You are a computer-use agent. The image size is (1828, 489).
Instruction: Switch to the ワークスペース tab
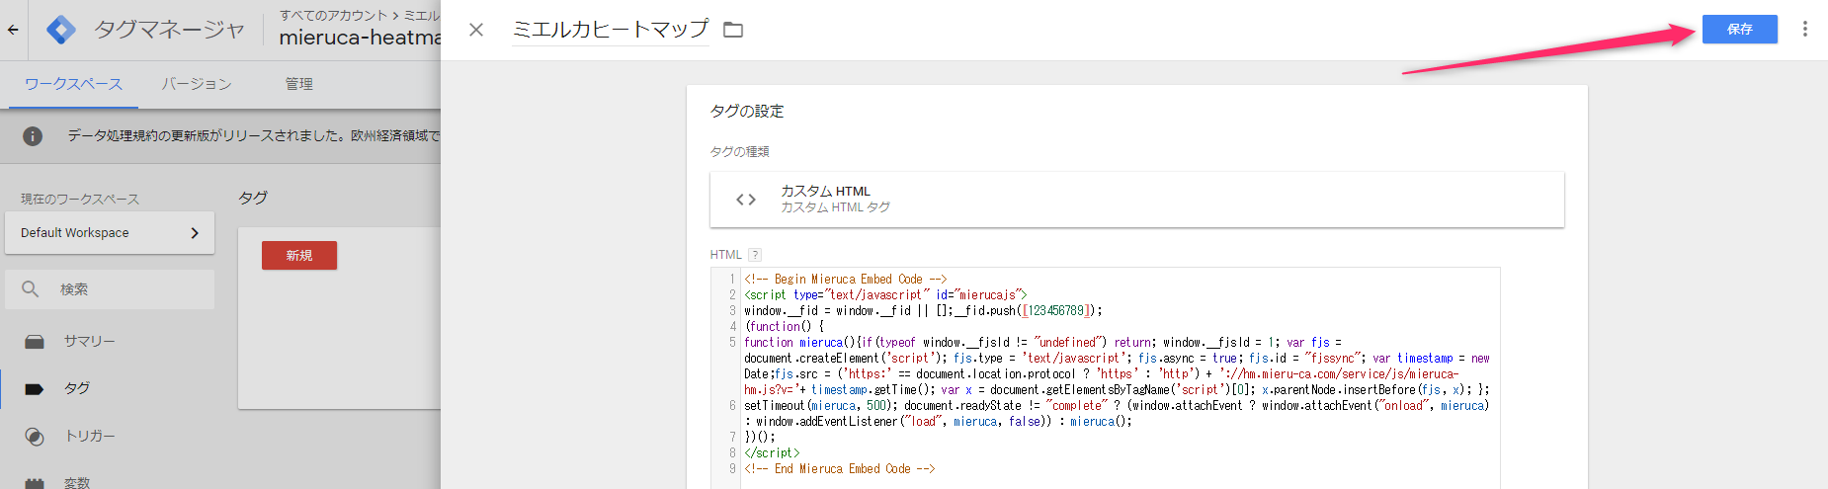[x=73, y=84]
